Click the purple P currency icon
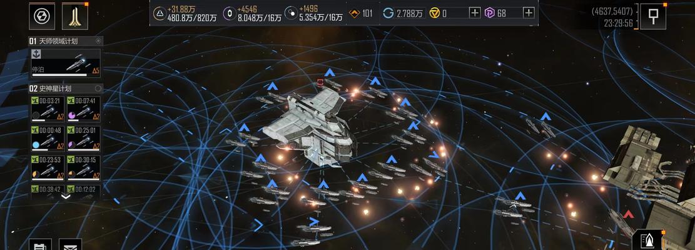This screenshot has height=250, width=695. [489, 13]
